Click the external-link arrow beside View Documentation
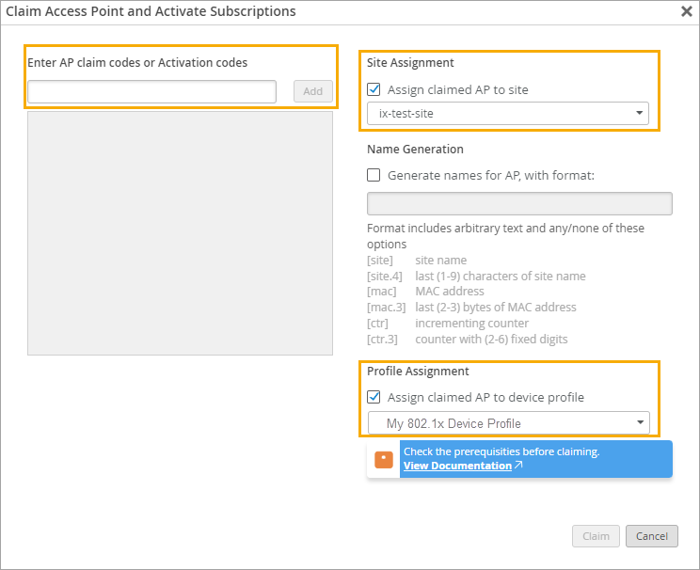The image size is (700, 570). click(518, 466)
